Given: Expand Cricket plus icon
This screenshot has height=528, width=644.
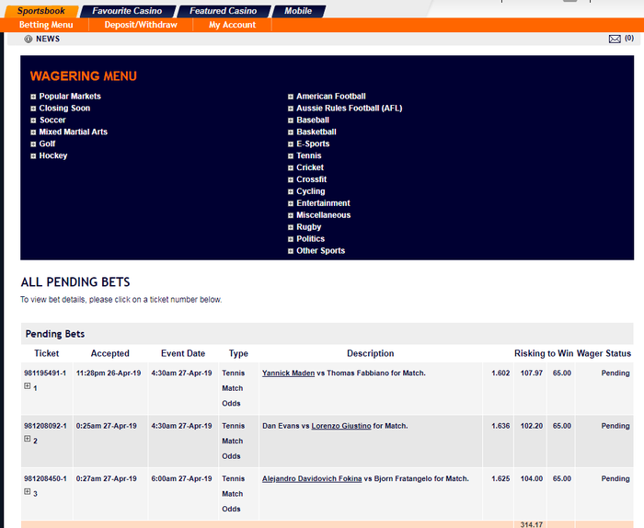Looking at the screenshot, I should (291, 168).
